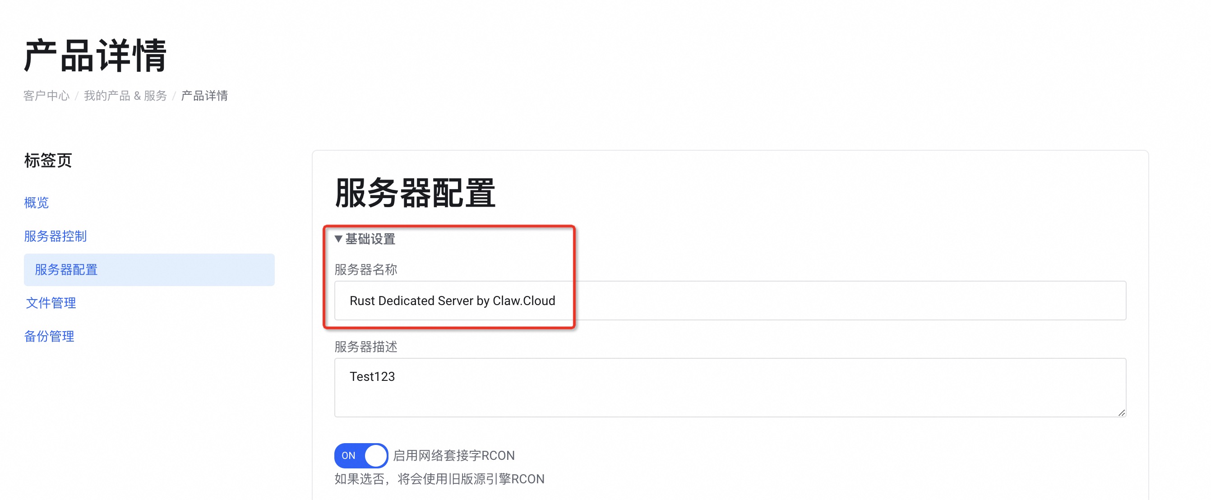Click the 产品详情 breadcrumb item
The image size is (1211, 500).
tap(204, 96)
